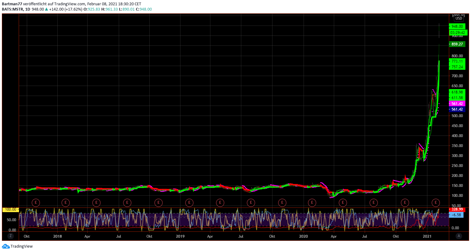Click the +142.00 (+17.62%) change value

(65, 9)
